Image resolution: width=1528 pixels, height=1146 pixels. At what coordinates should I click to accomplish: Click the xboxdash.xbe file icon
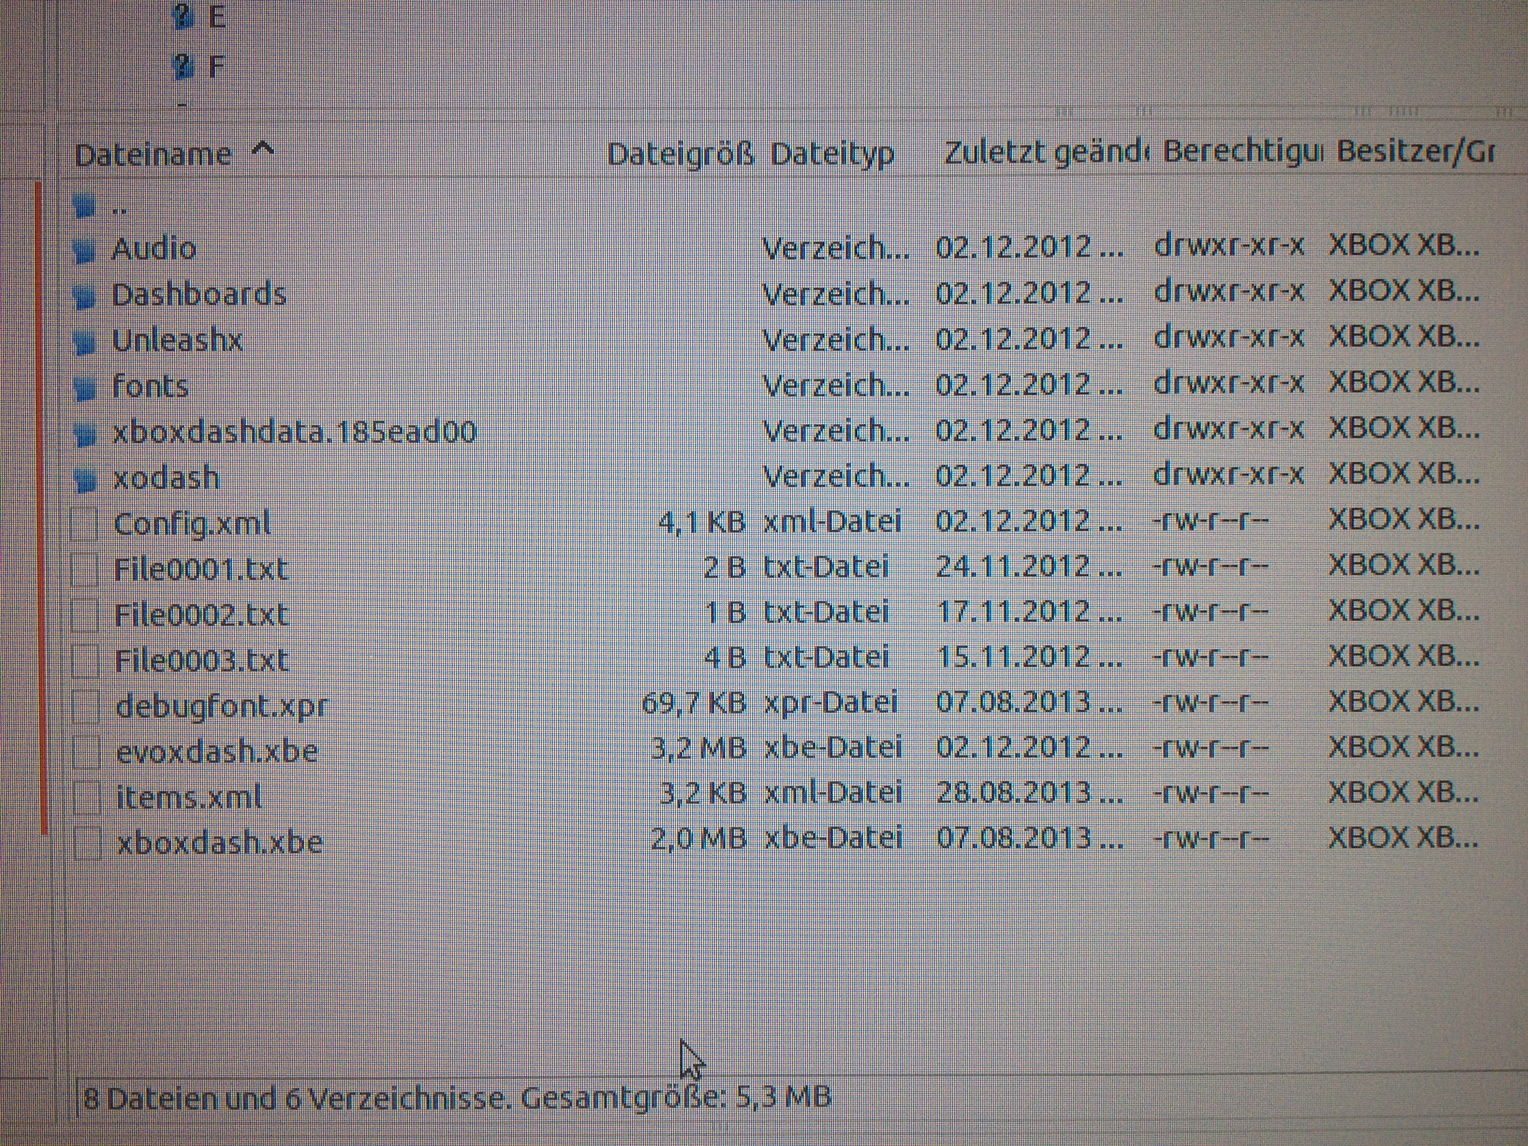click(87, 843)
